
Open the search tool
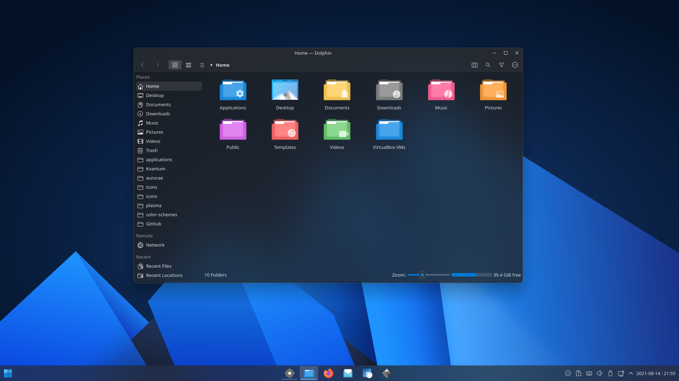[488, 65]
